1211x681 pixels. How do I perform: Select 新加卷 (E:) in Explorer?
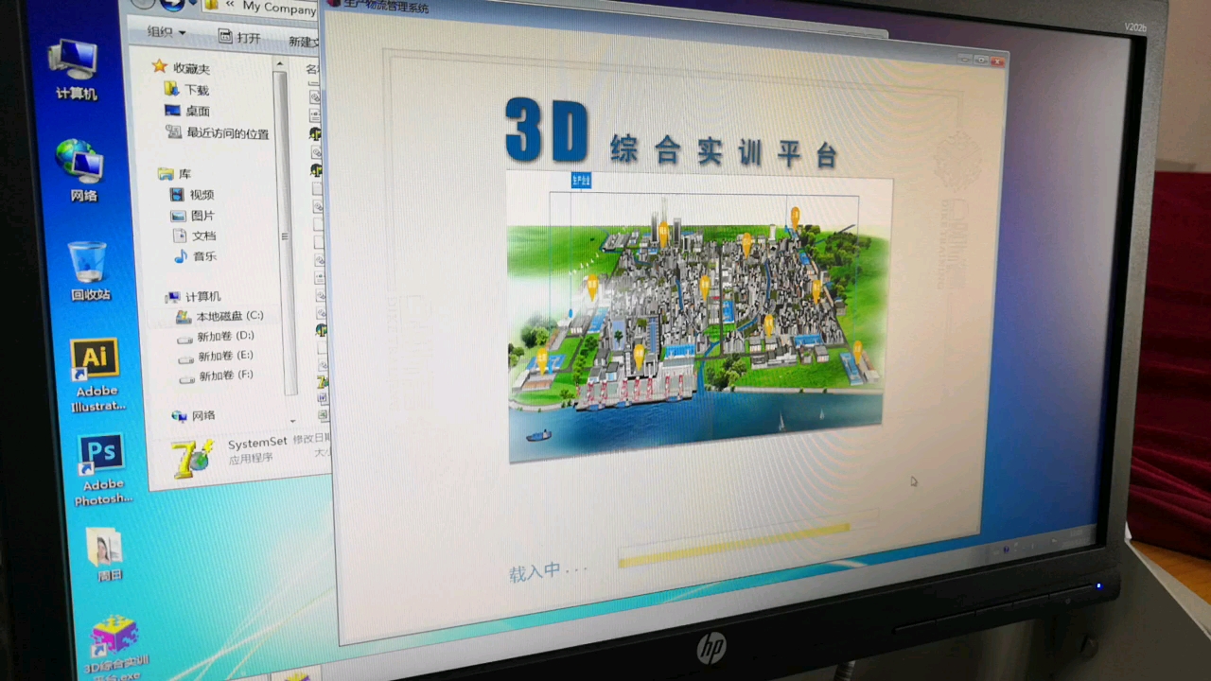[216, 356]
